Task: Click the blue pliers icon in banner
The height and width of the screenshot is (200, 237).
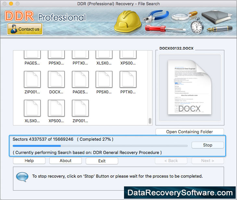Action: click(x=156, y=16)
